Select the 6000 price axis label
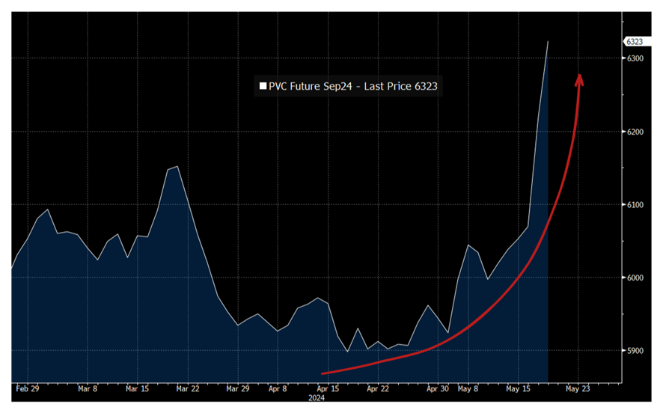Screen dimensions: 663x413 635,278
